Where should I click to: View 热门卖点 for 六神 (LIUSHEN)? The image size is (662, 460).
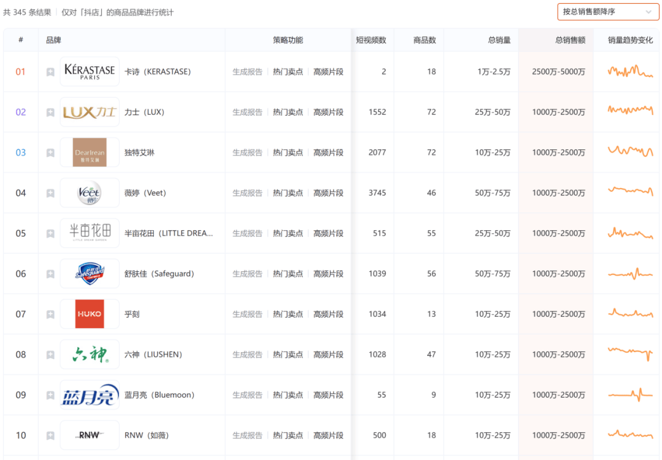[288, 355]
